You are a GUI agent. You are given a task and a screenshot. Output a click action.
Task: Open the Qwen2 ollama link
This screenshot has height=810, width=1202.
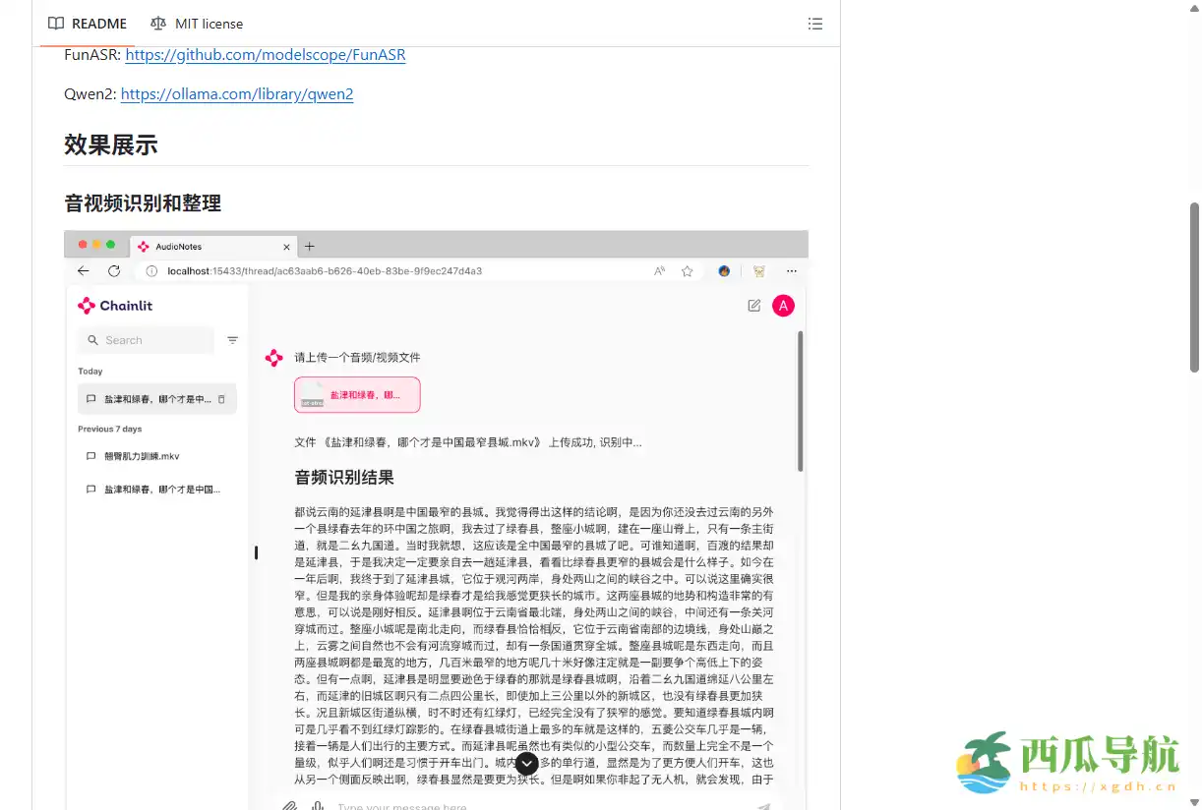236,93
